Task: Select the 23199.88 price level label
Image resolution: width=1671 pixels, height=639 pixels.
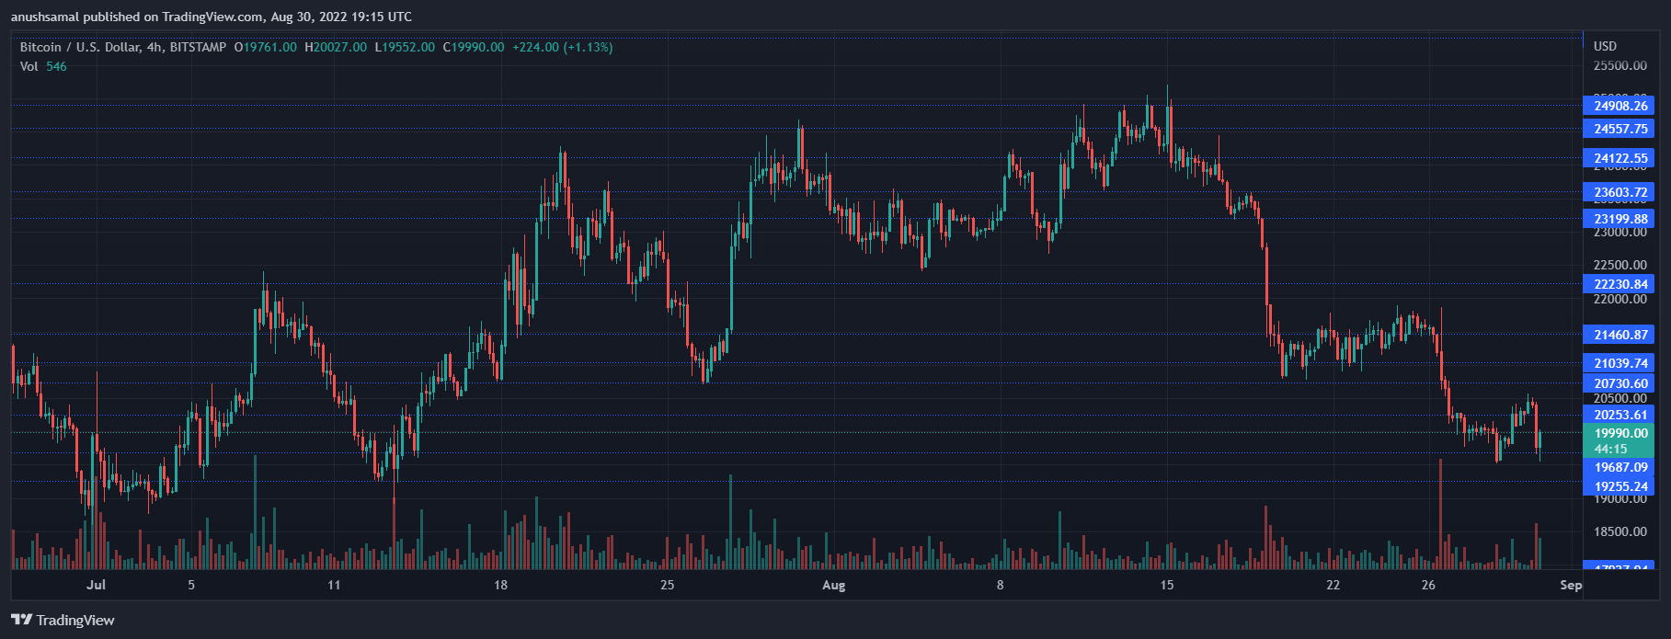Action: click(x=1620, y=219)
